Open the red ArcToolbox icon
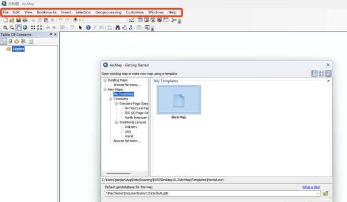 (x=159, y=20)
